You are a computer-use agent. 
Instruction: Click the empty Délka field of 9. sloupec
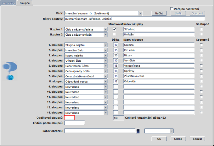point(115,86)
